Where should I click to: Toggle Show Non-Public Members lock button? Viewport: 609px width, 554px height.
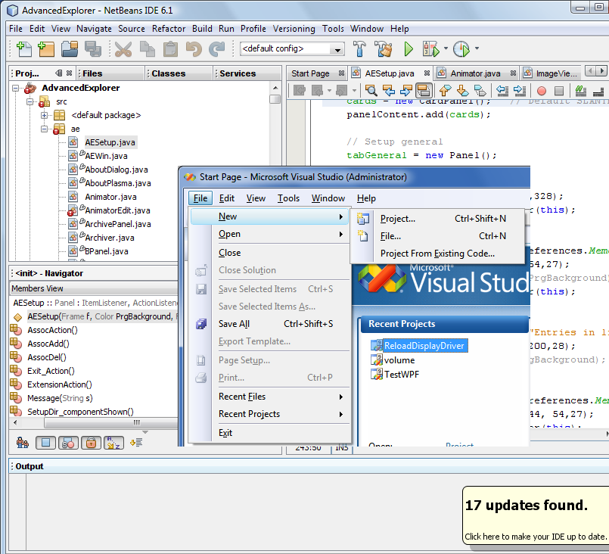91,443
